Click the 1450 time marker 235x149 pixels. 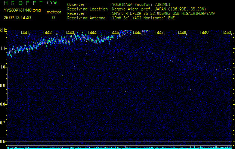(226, 33)
